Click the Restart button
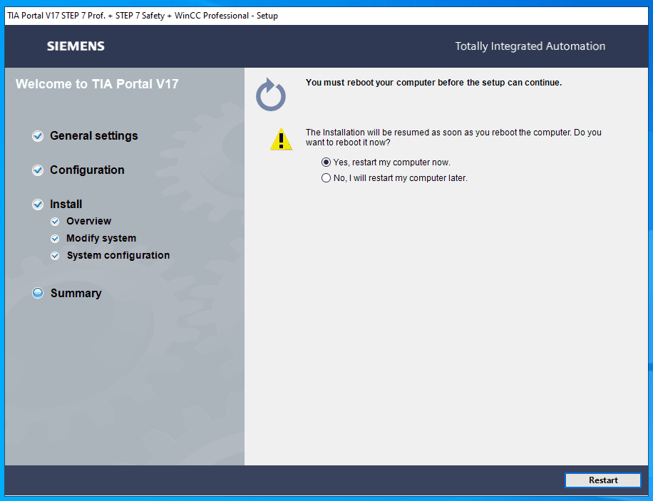 click(x=602, y=480)
